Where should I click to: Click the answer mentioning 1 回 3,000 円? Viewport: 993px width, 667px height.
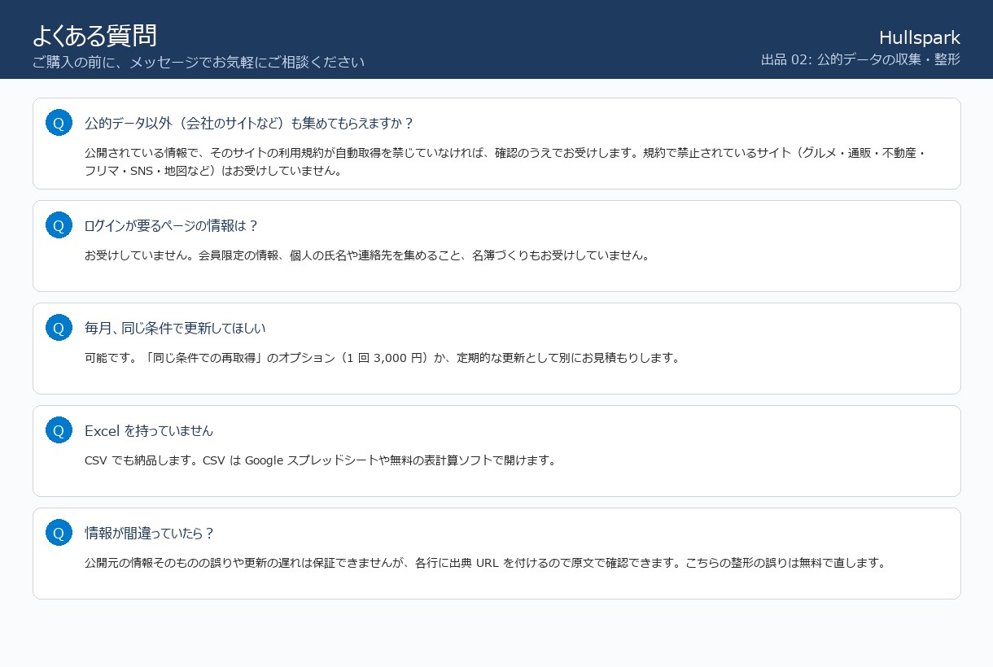(383, 358)
